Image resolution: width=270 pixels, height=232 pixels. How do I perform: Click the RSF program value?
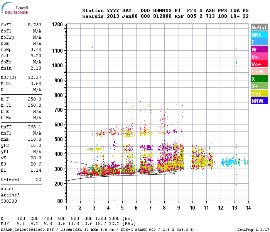coord(179,16)
